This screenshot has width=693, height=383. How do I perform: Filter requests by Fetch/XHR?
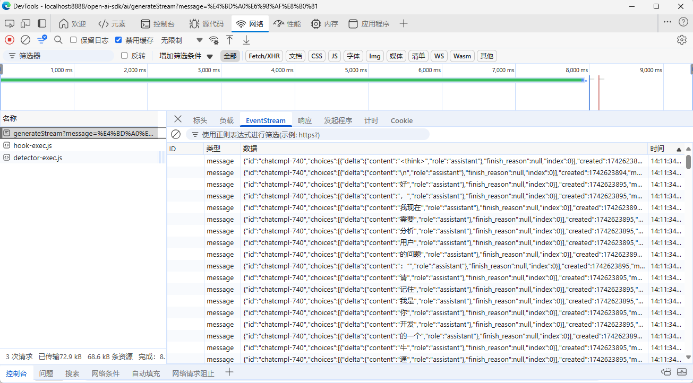(264, 56)
